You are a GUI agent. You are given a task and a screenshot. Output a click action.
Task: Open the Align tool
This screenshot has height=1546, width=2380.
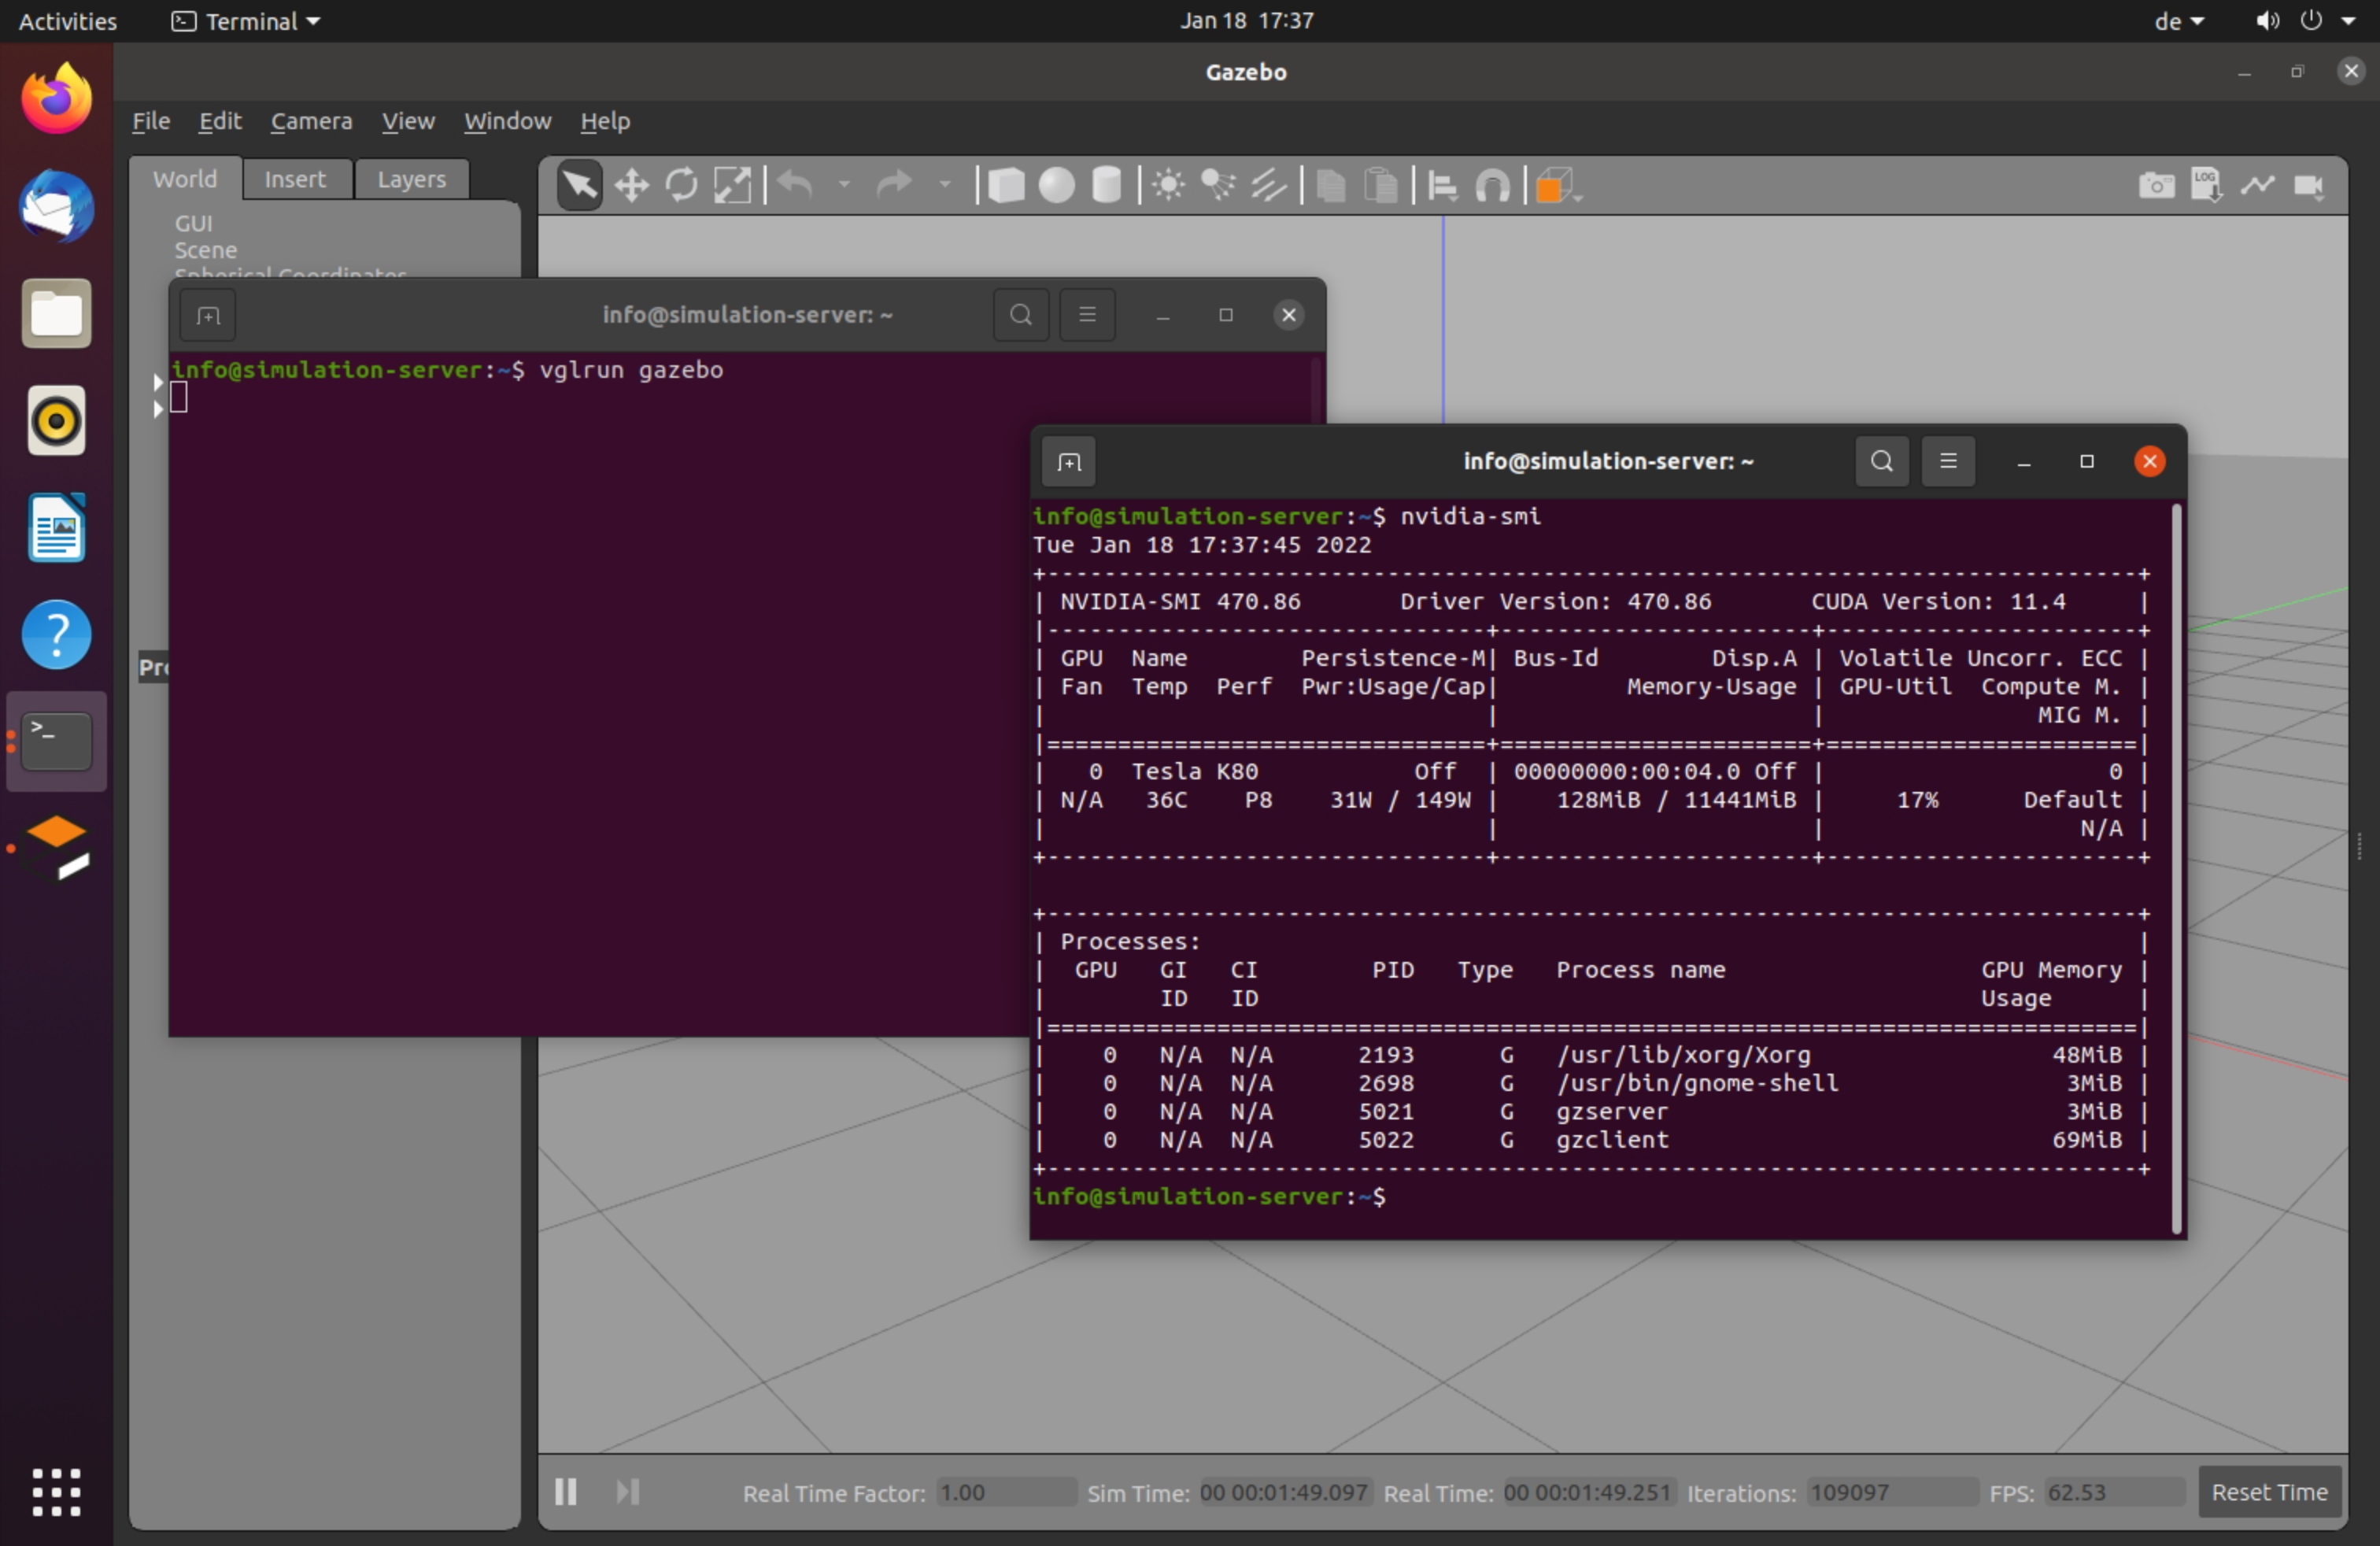coord(1442,186)
